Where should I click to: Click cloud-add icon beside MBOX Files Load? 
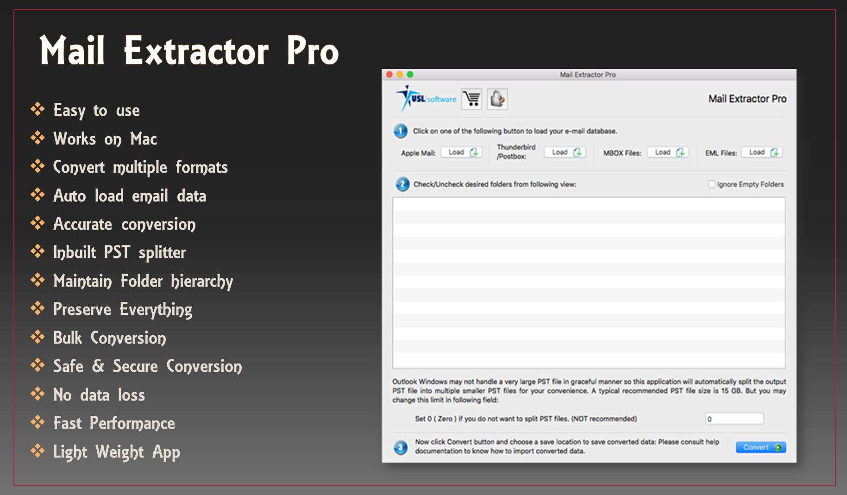pos(680,153)
